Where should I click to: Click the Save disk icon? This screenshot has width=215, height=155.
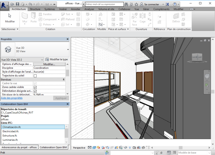[x=17, y=4]
